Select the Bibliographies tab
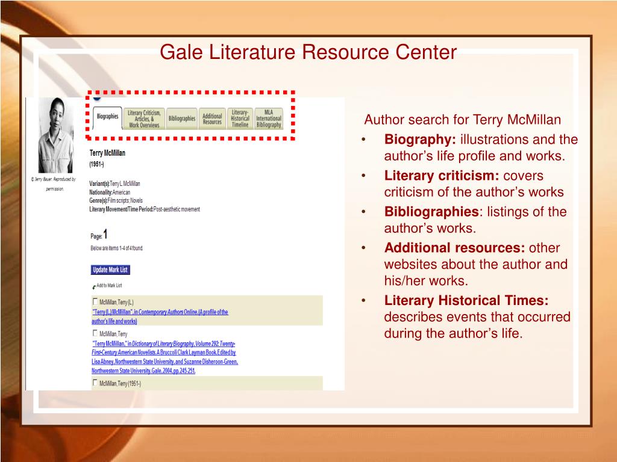 [182, 119]
